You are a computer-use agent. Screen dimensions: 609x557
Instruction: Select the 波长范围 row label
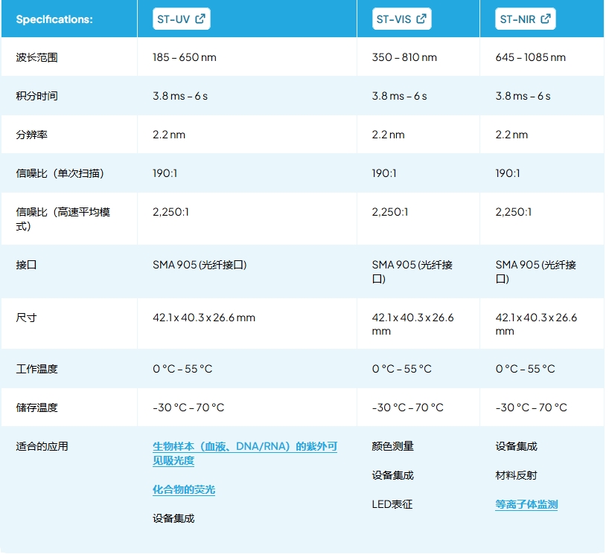(x=36, y=57)
